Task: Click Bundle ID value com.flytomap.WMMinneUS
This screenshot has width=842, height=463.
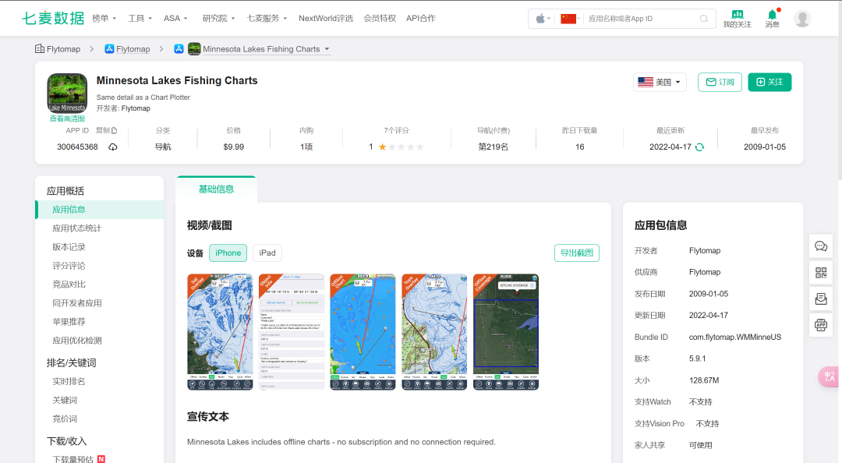Action: [x=735, y=338]
